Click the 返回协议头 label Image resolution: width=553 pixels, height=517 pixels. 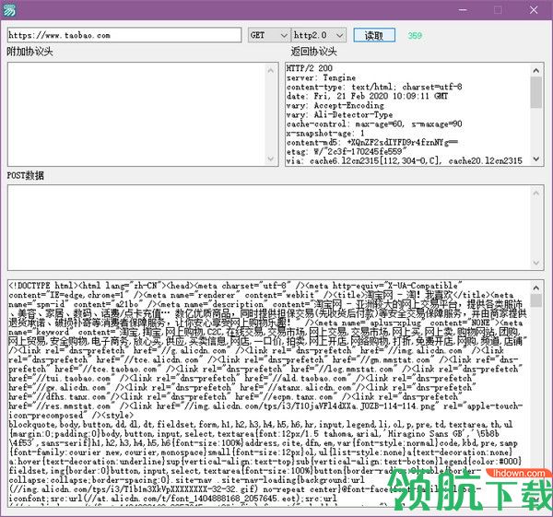pos(314,52)
